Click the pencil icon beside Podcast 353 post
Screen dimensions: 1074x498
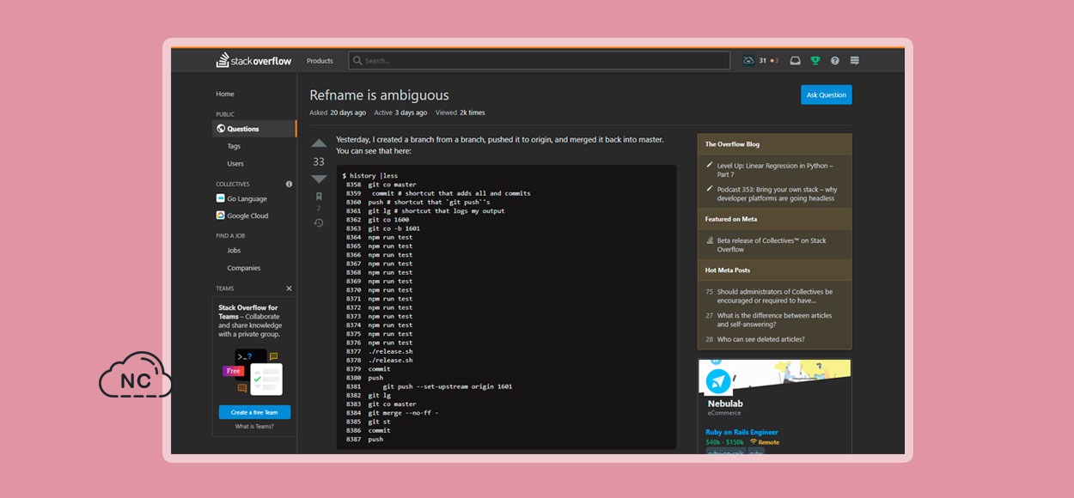point(709,189)
